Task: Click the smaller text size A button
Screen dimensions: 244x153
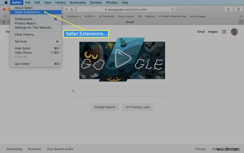Action: point(66,9)
